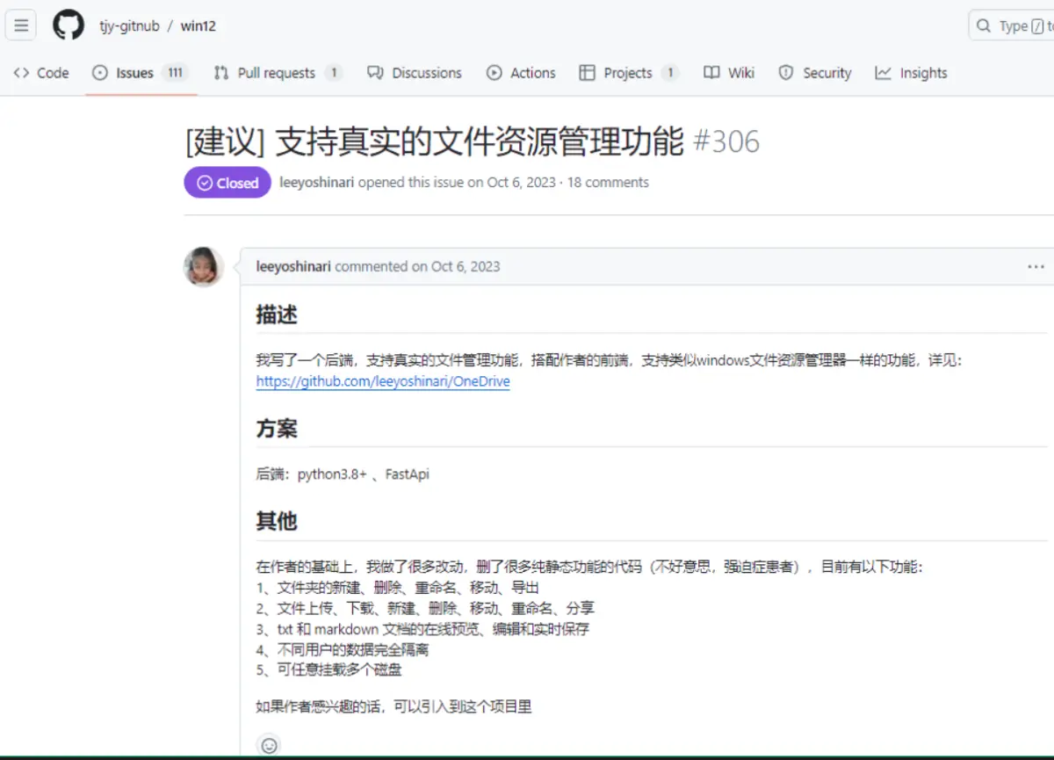Click the text 后端：python3.8+ 、FastApi
The width and height of the screenshot is (1054, 760).
(x=343, y=474)
